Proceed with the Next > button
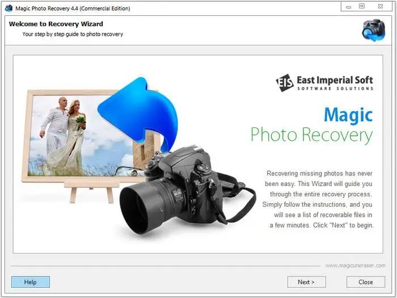The height and width of the screenshot is (298, 397). tap(306, 282)
